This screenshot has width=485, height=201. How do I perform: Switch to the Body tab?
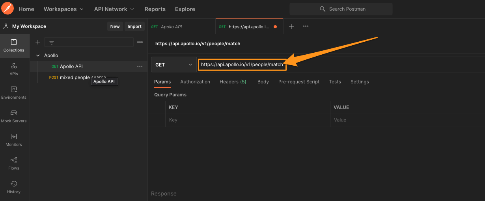tap(263, 82)
